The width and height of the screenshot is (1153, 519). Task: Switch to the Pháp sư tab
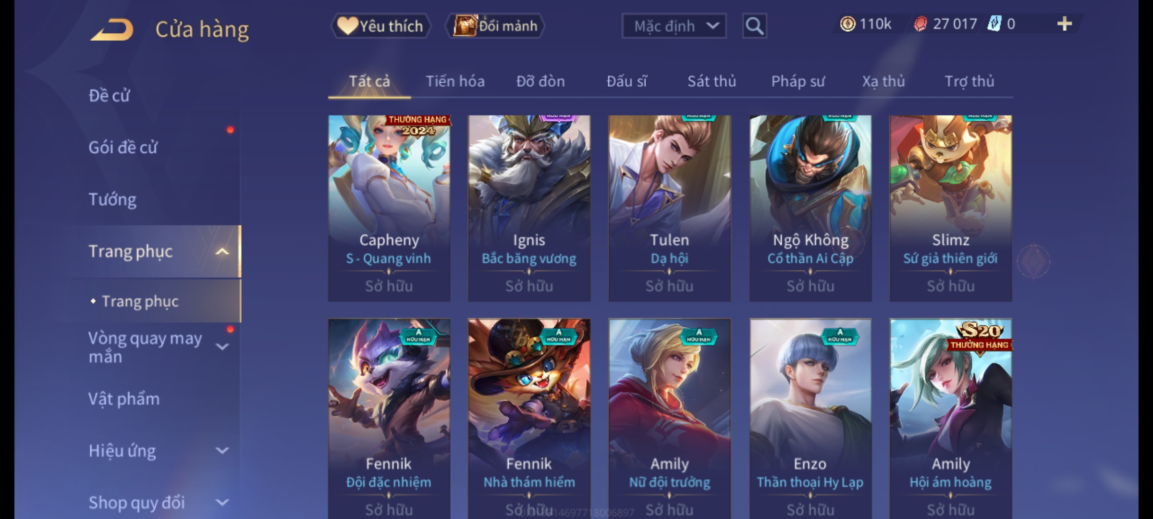798,81
